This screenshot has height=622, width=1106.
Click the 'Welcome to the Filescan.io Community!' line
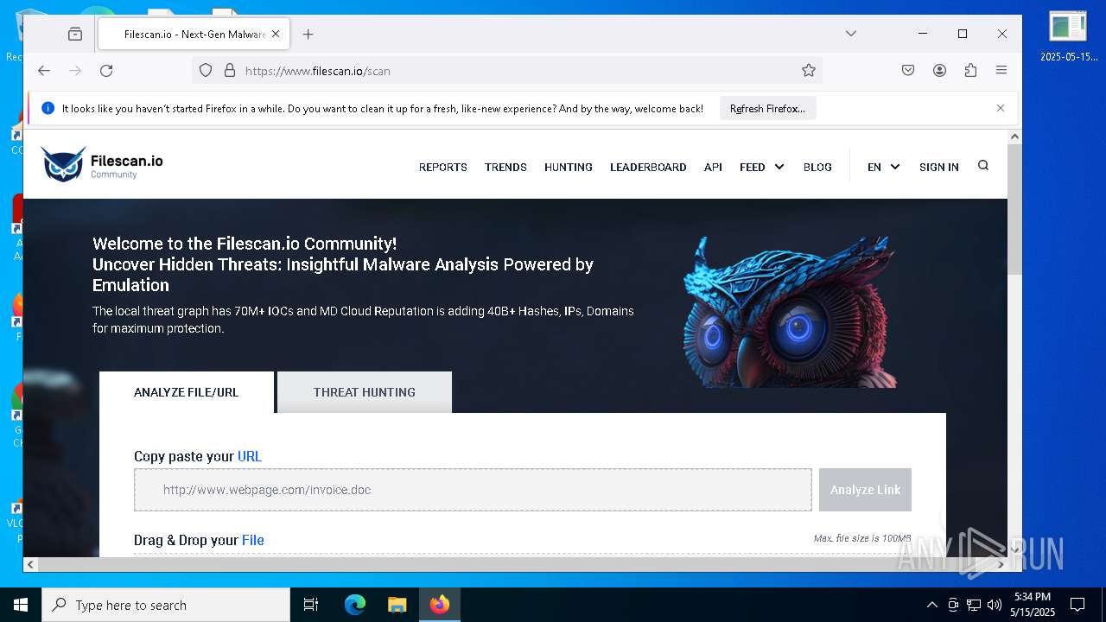(x=245, y=244)
